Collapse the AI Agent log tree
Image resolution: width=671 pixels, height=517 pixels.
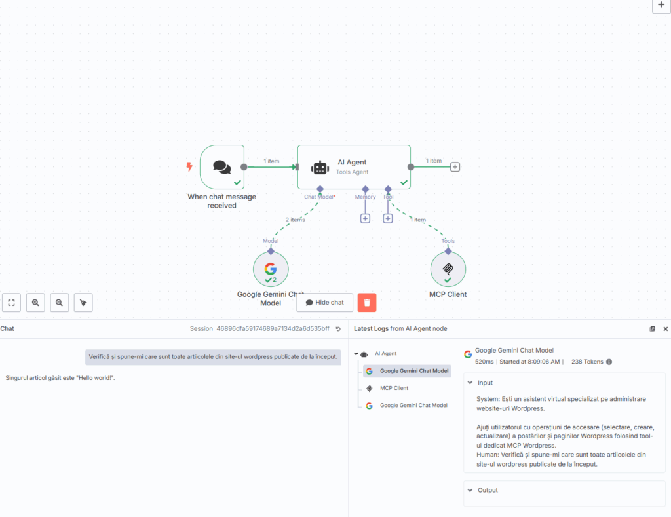(356, 354)
